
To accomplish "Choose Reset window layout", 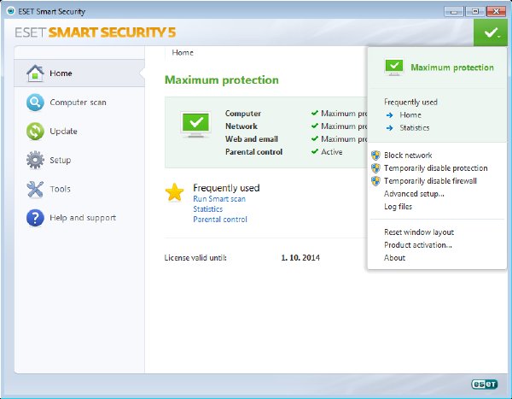I will tap(419, 232).
